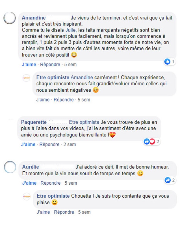
Task: Like Aurélie's comment with J'aime
Action: [x=29, y=183]
